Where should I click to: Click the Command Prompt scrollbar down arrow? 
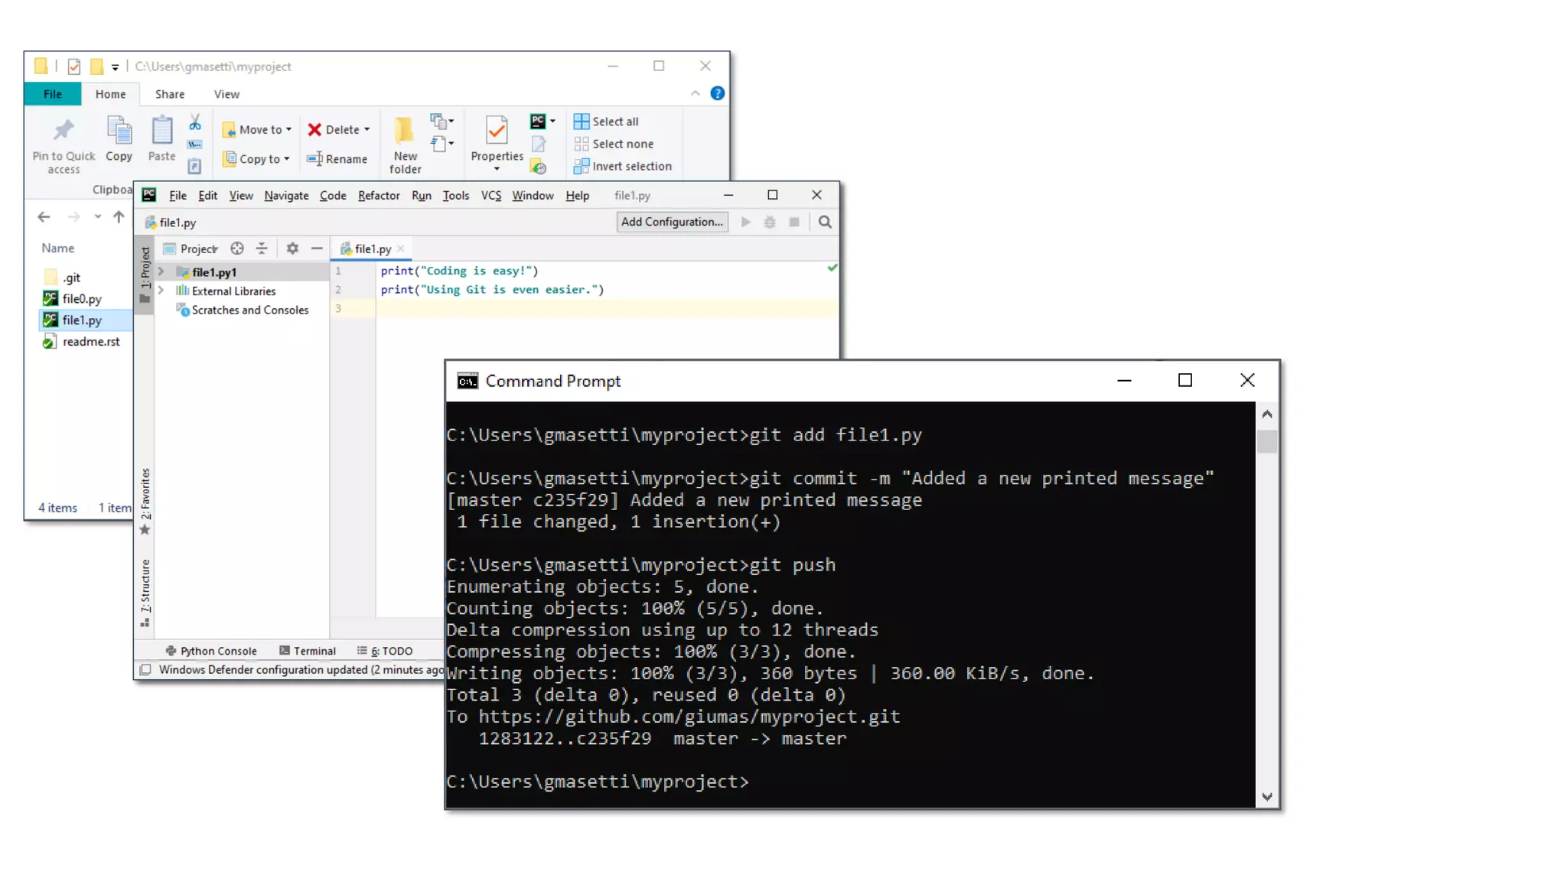pyautogui.click(x=1267, y=797)
